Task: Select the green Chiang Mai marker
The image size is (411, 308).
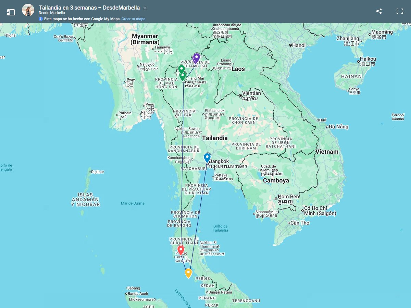Action: pos(183,77)
